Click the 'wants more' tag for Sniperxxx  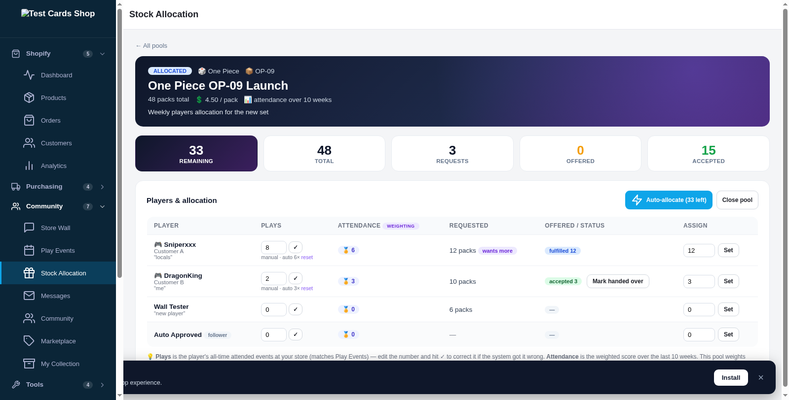497,251
